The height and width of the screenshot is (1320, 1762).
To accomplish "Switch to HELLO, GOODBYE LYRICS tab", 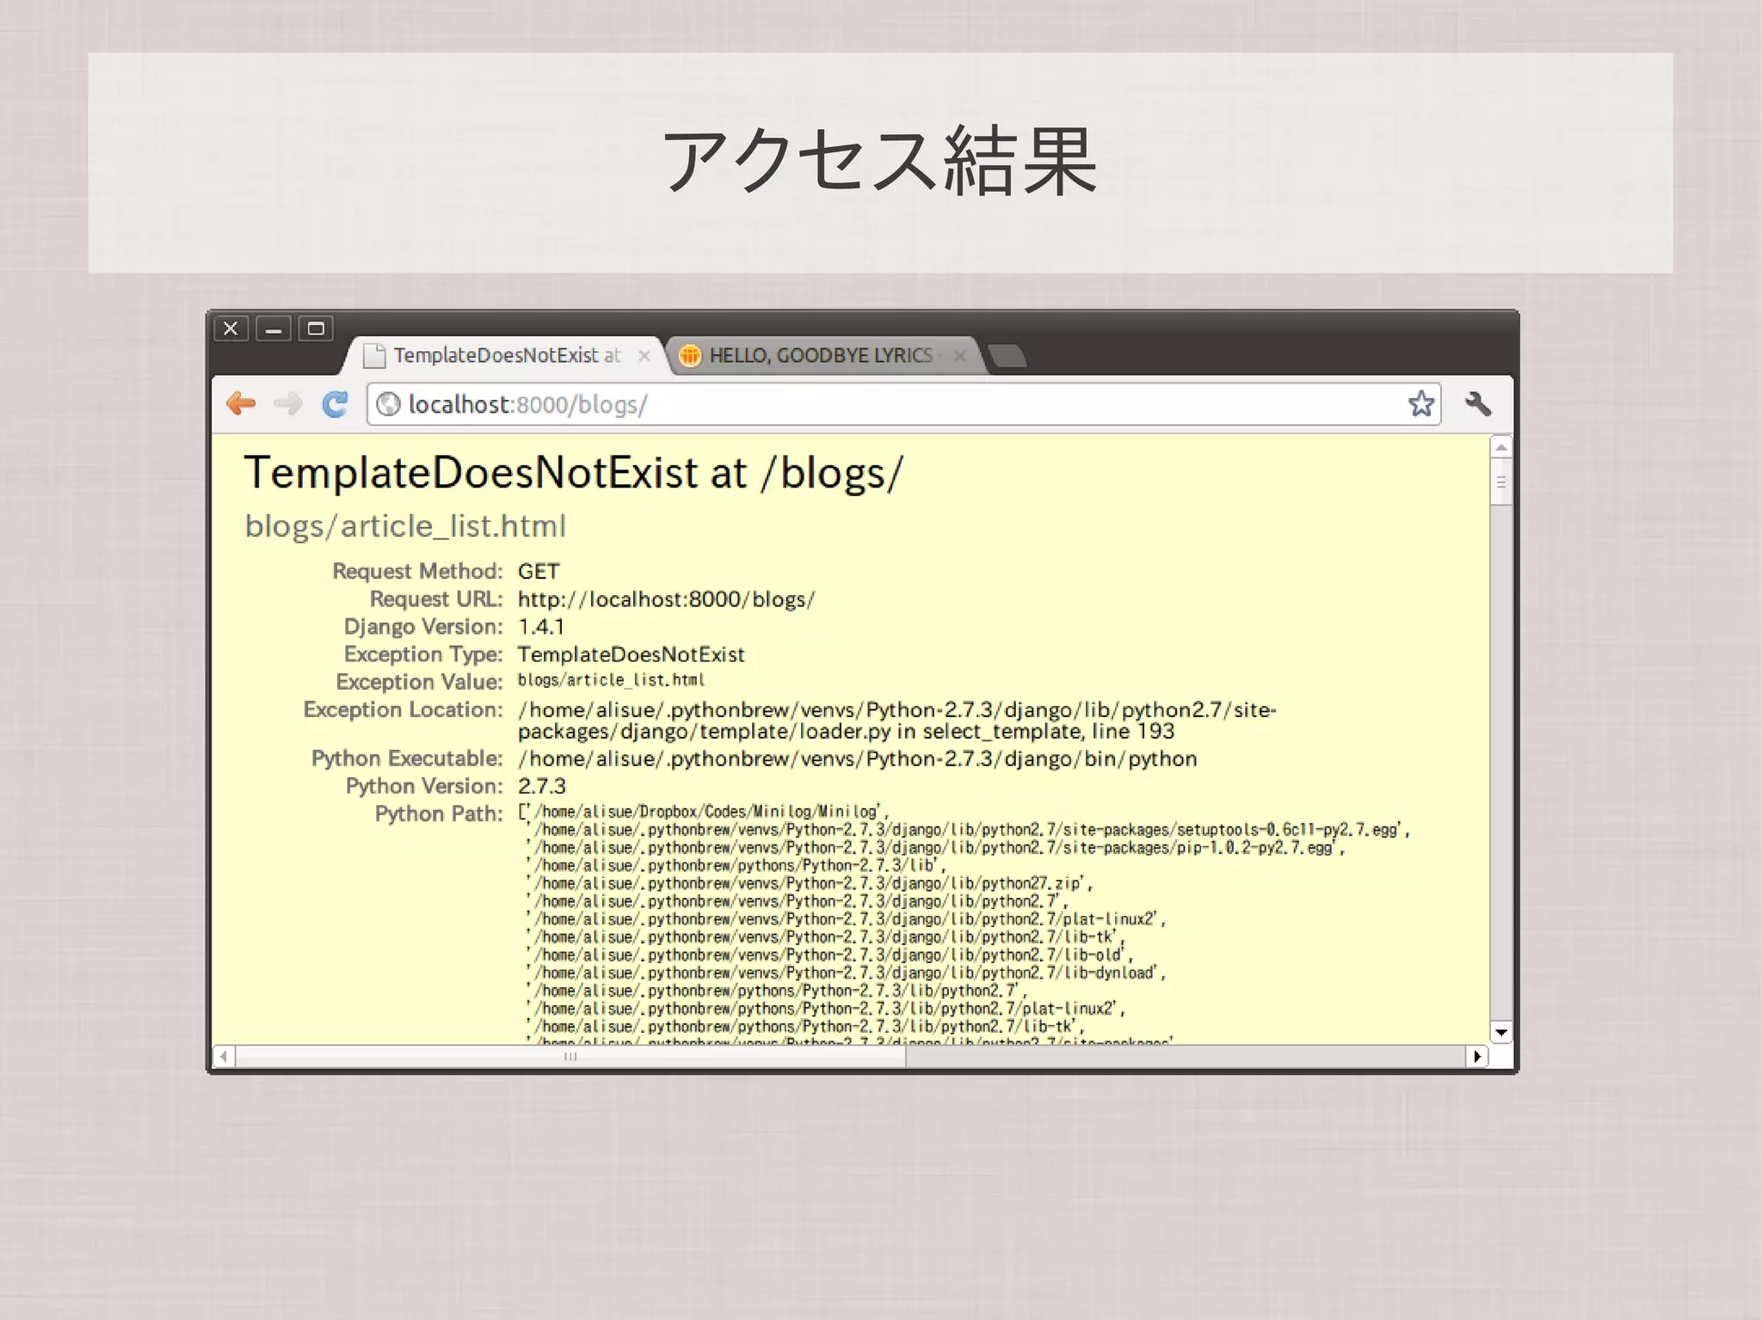I will [820, 355].
